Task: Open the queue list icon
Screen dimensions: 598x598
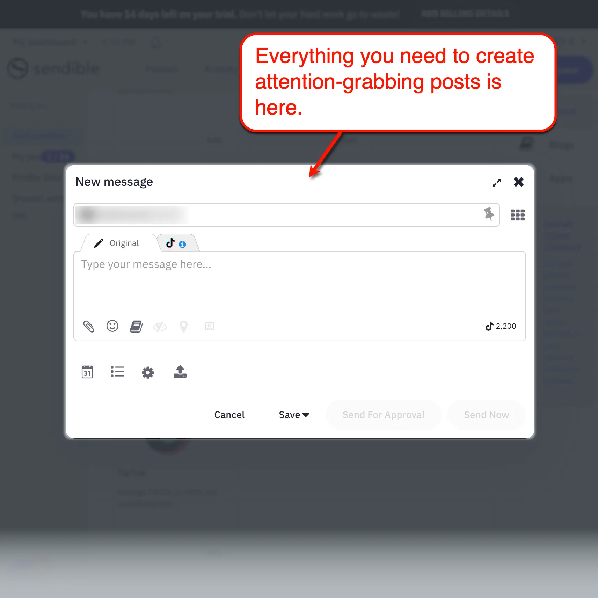Action: (x=117, y=372)
